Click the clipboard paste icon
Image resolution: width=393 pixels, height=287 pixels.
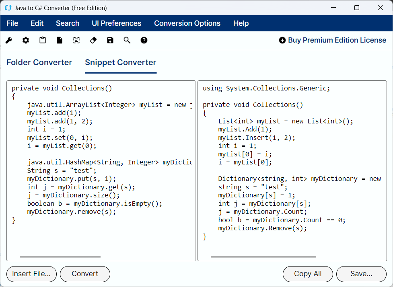point(43,40)
